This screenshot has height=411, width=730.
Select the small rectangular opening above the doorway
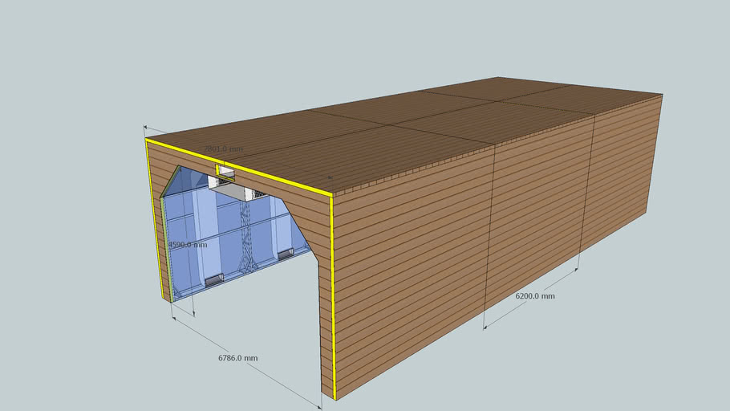[224, 169]
